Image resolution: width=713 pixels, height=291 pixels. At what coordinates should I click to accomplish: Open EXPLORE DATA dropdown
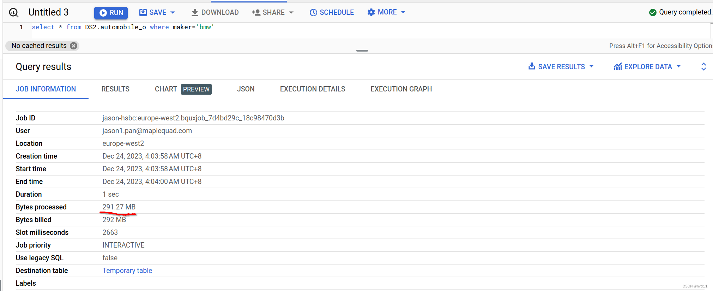click(647, 66)
